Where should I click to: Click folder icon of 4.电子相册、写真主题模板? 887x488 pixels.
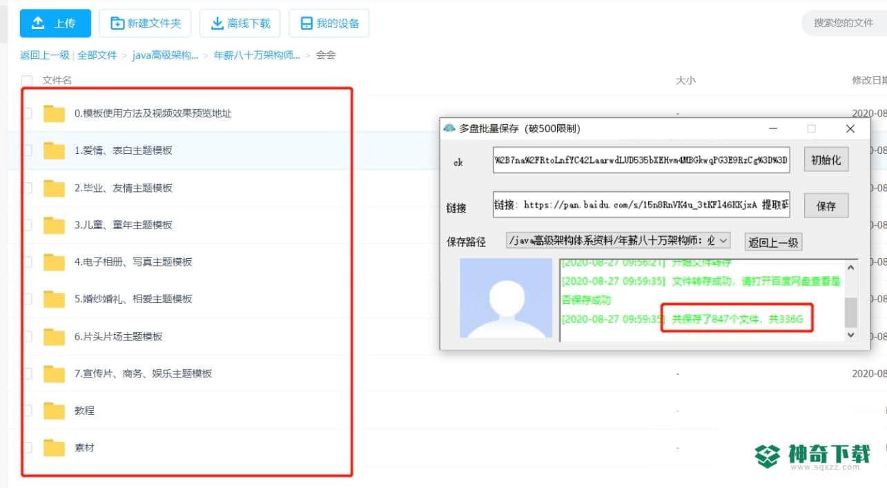point(54,262)
